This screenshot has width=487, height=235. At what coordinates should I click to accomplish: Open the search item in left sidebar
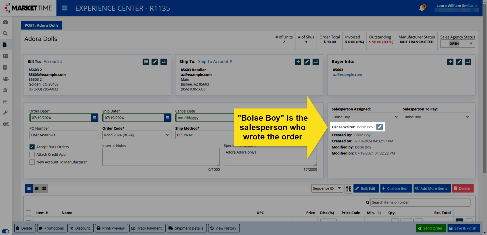pyautogui.click(x=5, y=33)
